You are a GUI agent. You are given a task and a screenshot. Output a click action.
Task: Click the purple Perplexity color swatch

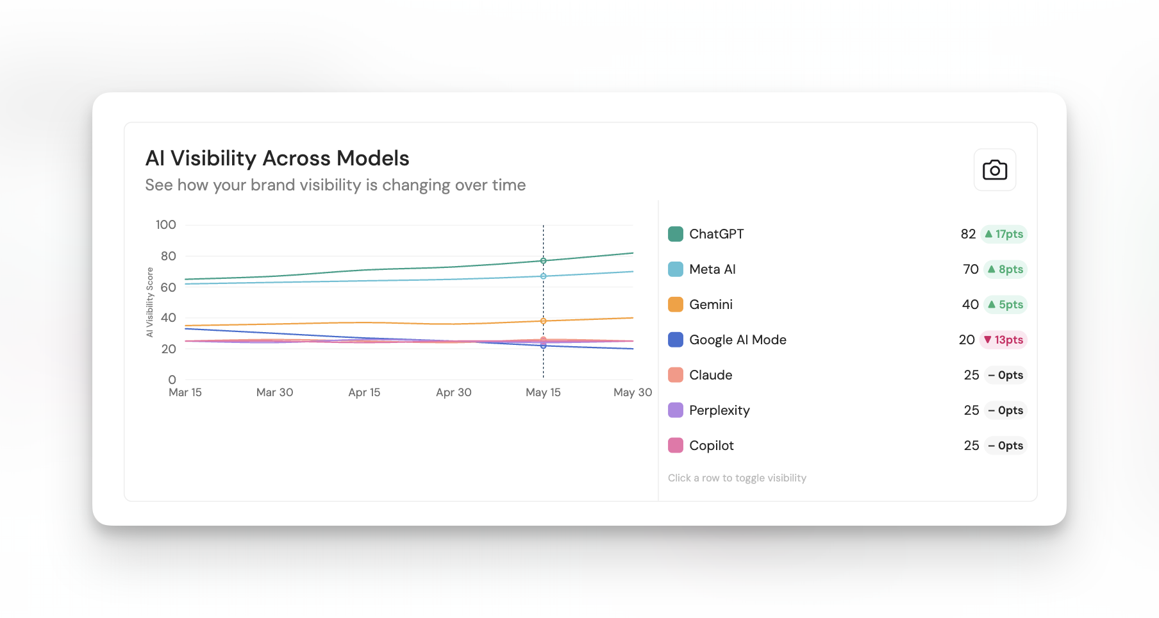click(676, 410)
